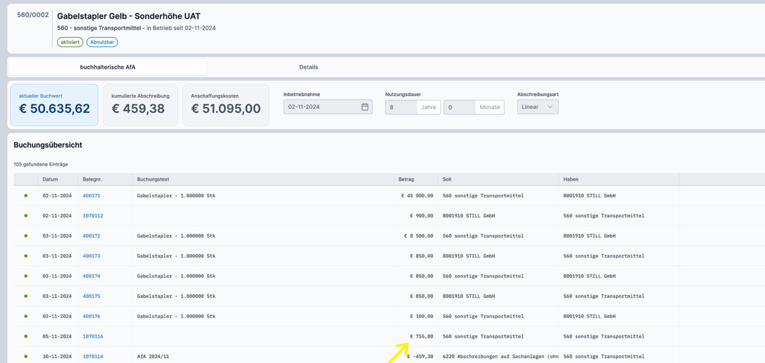Viewport: 765px width, 363px height.
Task: Click the aktivierte status badge
Action: coord(70,42)
